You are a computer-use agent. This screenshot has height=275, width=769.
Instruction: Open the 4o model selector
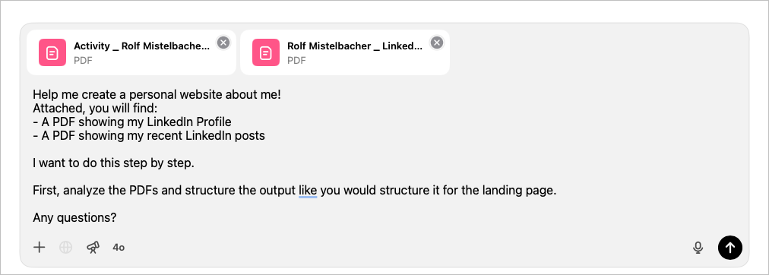click(119, 248)
